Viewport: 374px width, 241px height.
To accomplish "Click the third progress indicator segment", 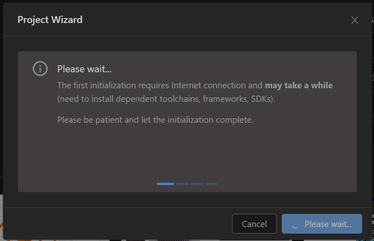I will pos(197,184).
